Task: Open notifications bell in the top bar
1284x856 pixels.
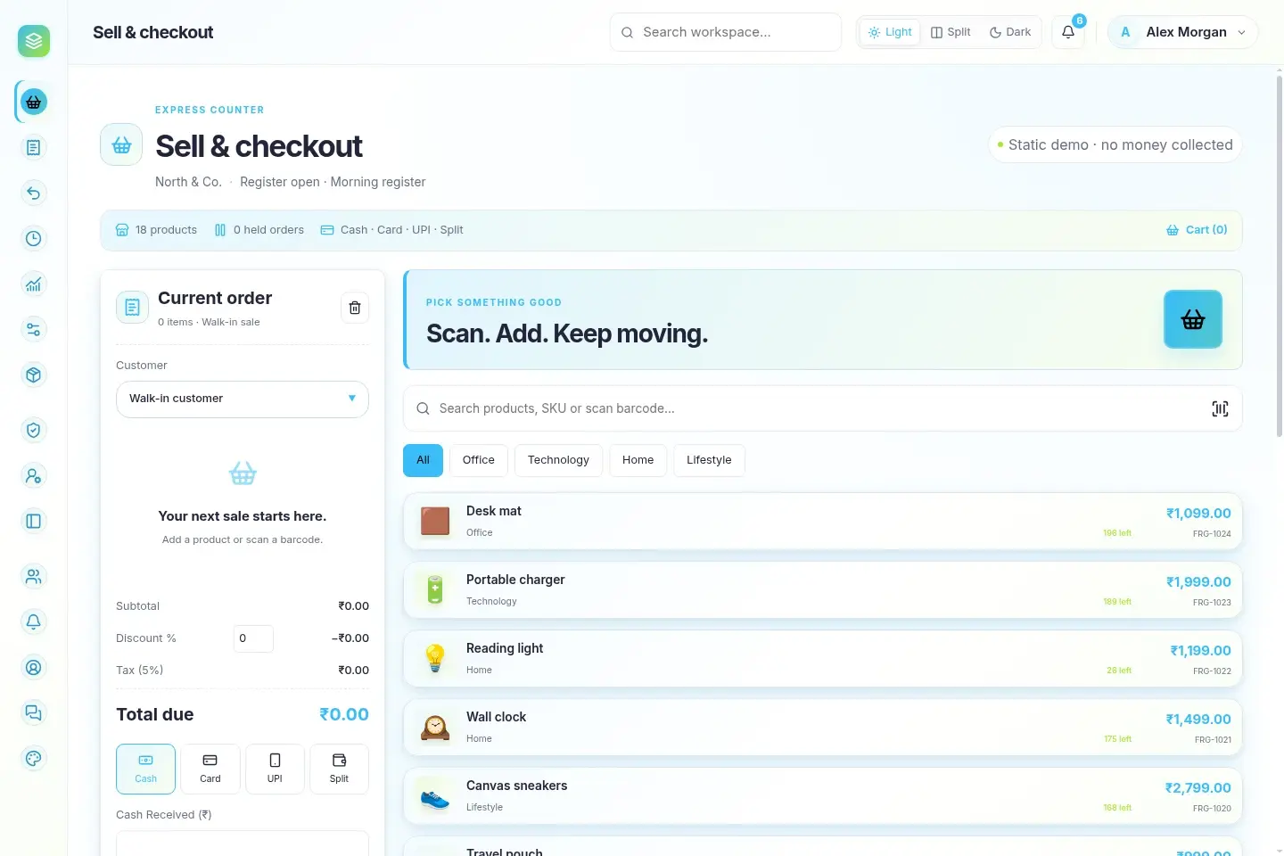Action: click(1068, 32)
